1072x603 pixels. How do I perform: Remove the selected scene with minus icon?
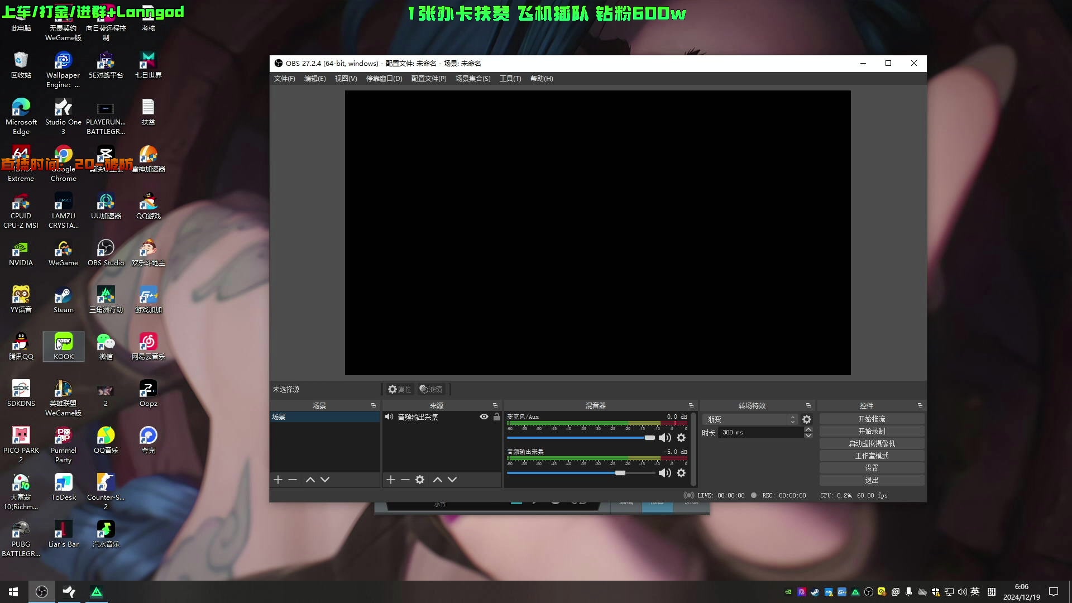coord(293,480)
